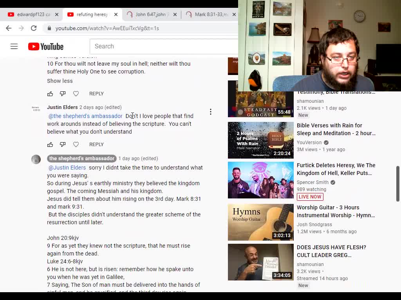Open 'Bible Verses with Rain' video title
The width and height of the screenshot is (401, 300).
(336, 129)
